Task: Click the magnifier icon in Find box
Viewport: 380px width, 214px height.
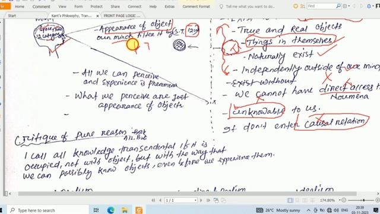Action: tap(338, 6)
